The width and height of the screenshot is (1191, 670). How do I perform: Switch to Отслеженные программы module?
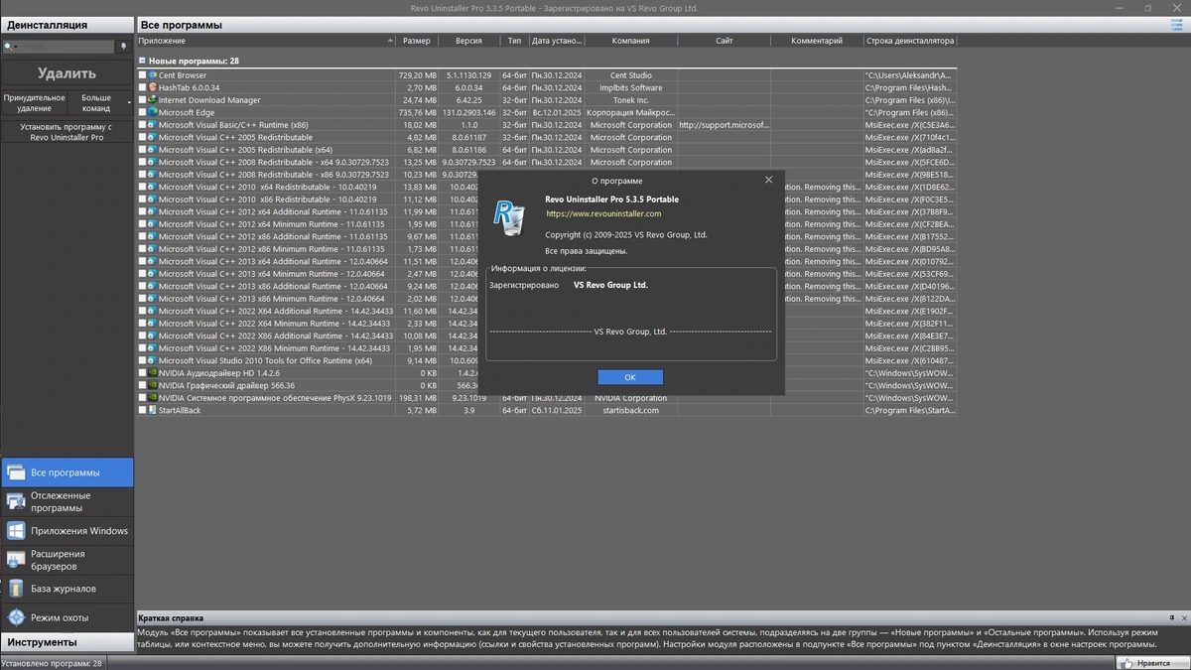(x=66, y=501)
